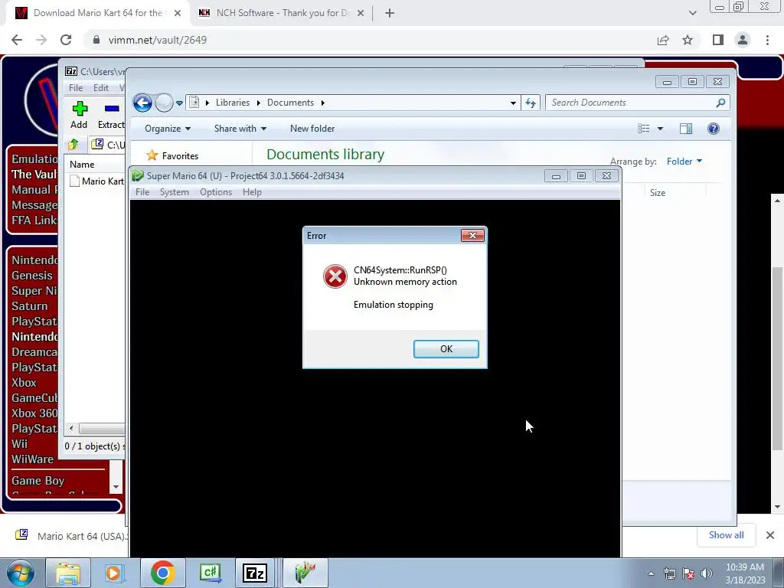This screenshot has height=588, width=784.
Task: Bookmark this page with the star icon
Action: [x=688, y=40]
